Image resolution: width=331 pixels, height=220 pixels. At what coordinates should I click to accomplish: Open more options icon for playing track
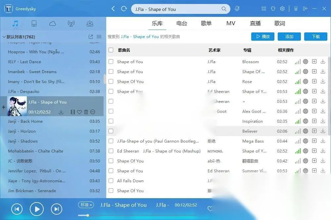point(93,112)
